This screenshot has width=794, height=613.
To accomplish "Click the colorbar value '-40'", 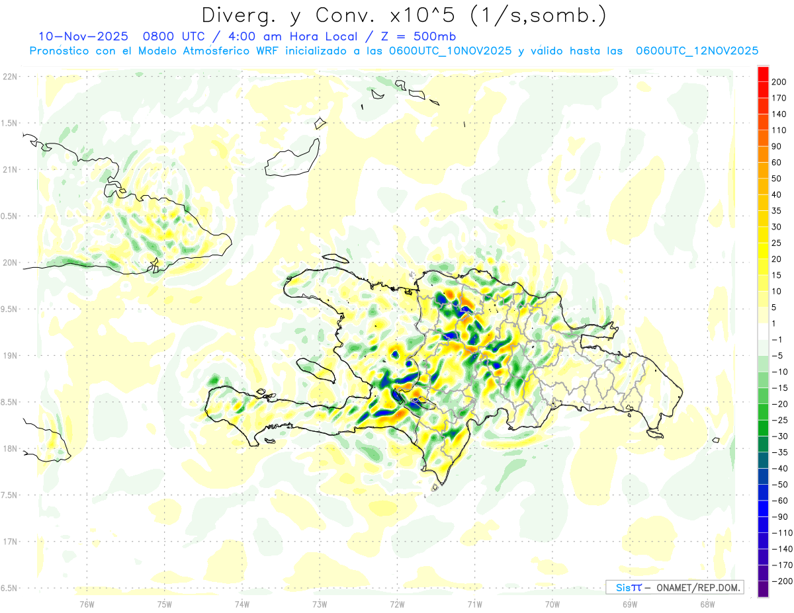I will (779, 468).
